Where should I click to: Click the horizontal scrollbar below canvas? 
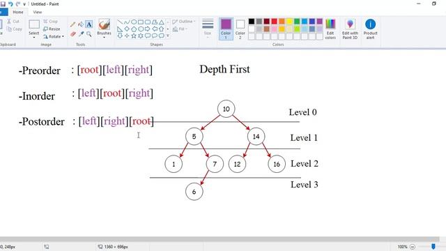[219, 239]
